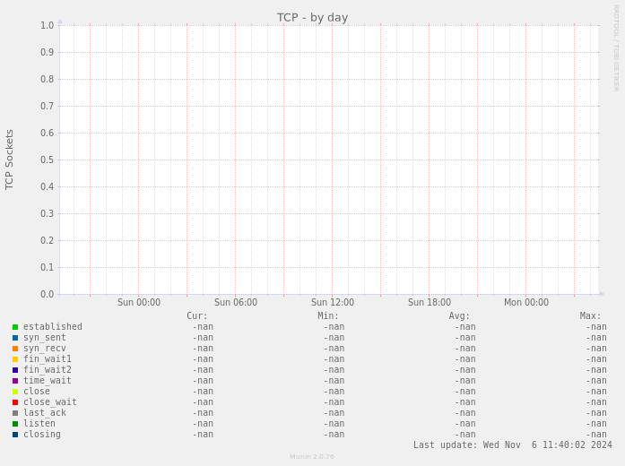Click the syn_sent blue legend swatch
The image size is (625, 466).
coord(15,338)
